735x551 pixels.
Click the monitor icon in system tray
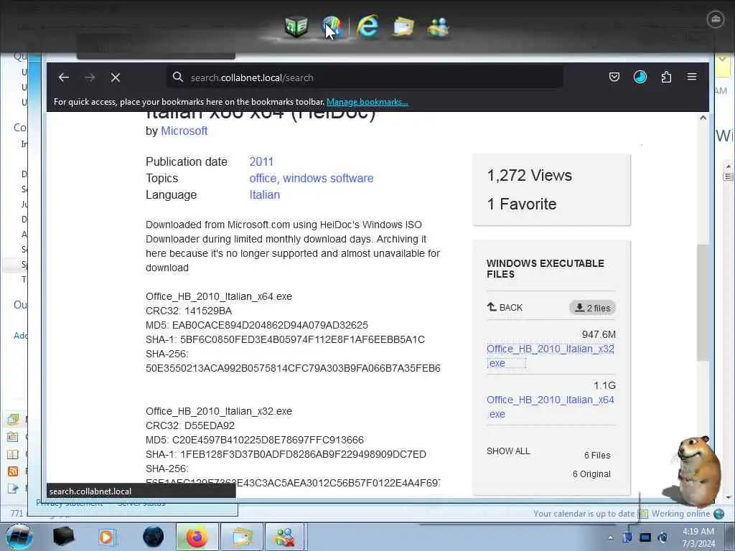click(x=645, y=537)
